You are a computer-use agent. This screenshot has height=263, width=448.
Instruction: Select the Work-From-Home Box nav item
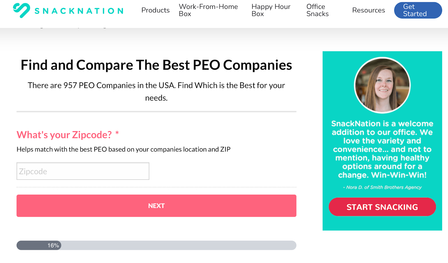tap(208, 10)
